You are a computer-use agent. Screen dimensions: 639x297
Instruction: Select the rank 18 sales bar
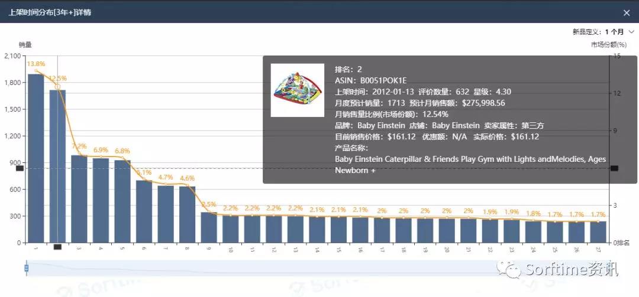pyautogui.click(x=404, y=230)
